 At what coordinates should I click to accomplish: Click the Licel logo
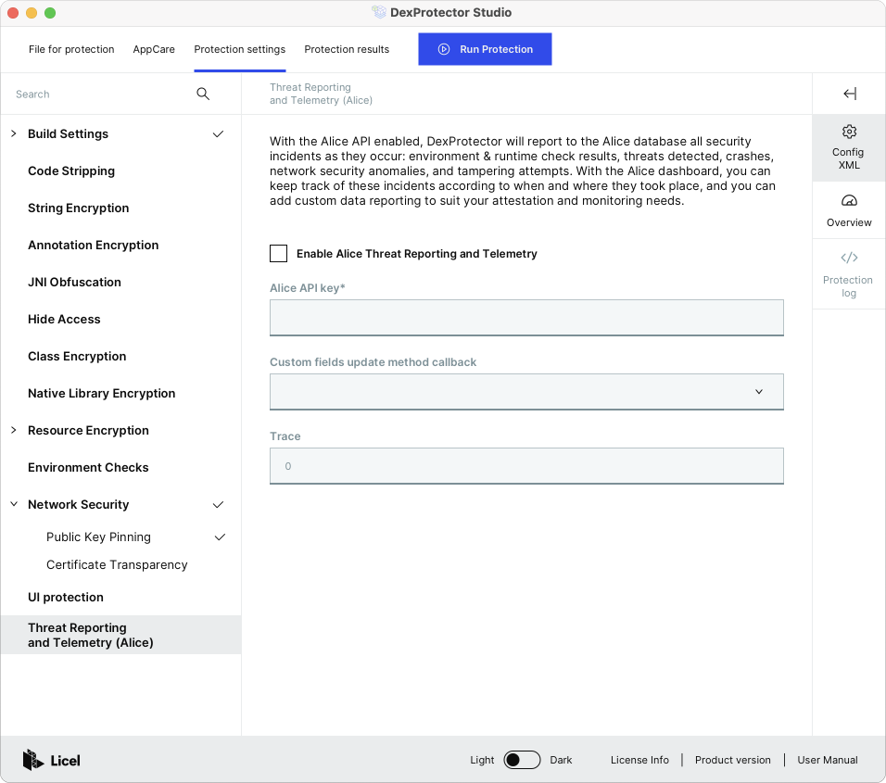(51, 760)
